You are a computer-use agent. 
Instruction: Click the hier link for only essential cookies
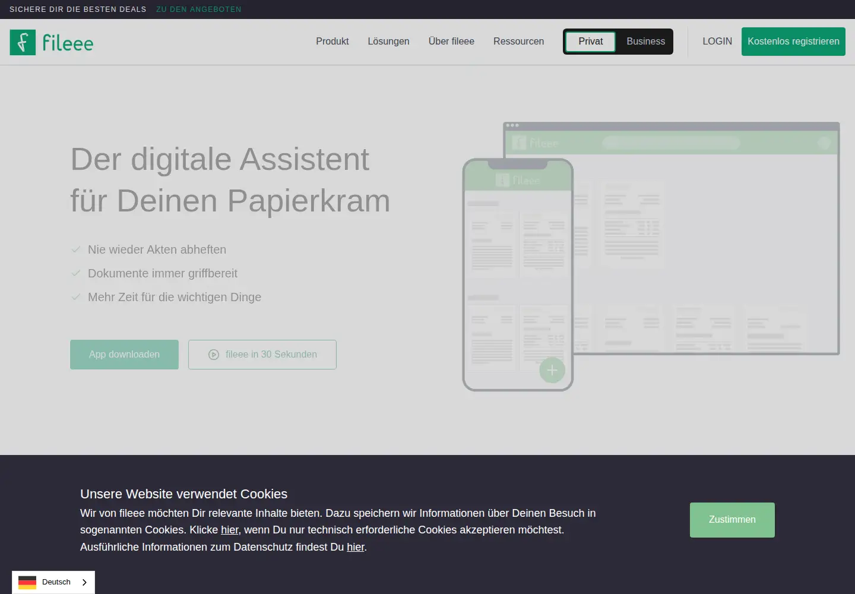(230, 530)
